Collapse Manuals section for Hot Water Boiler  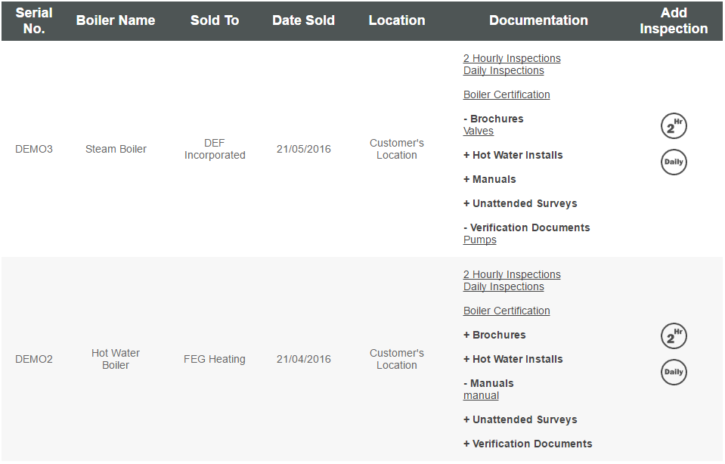(488, 383)
